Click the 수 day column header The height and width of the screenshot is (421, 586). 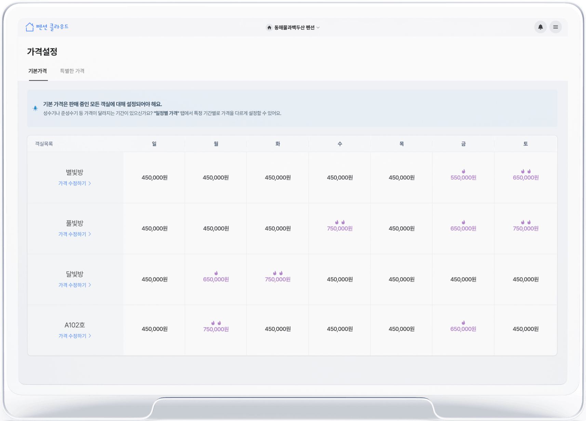339,144
